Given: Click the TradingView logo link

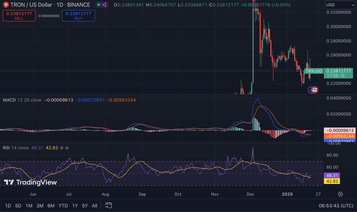Looking at the screenshot, I should (x=30, y=182).
